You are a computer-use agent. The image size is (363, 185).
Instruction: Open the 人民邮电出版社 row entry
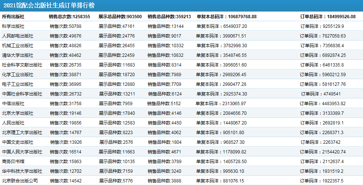point(17,36)
